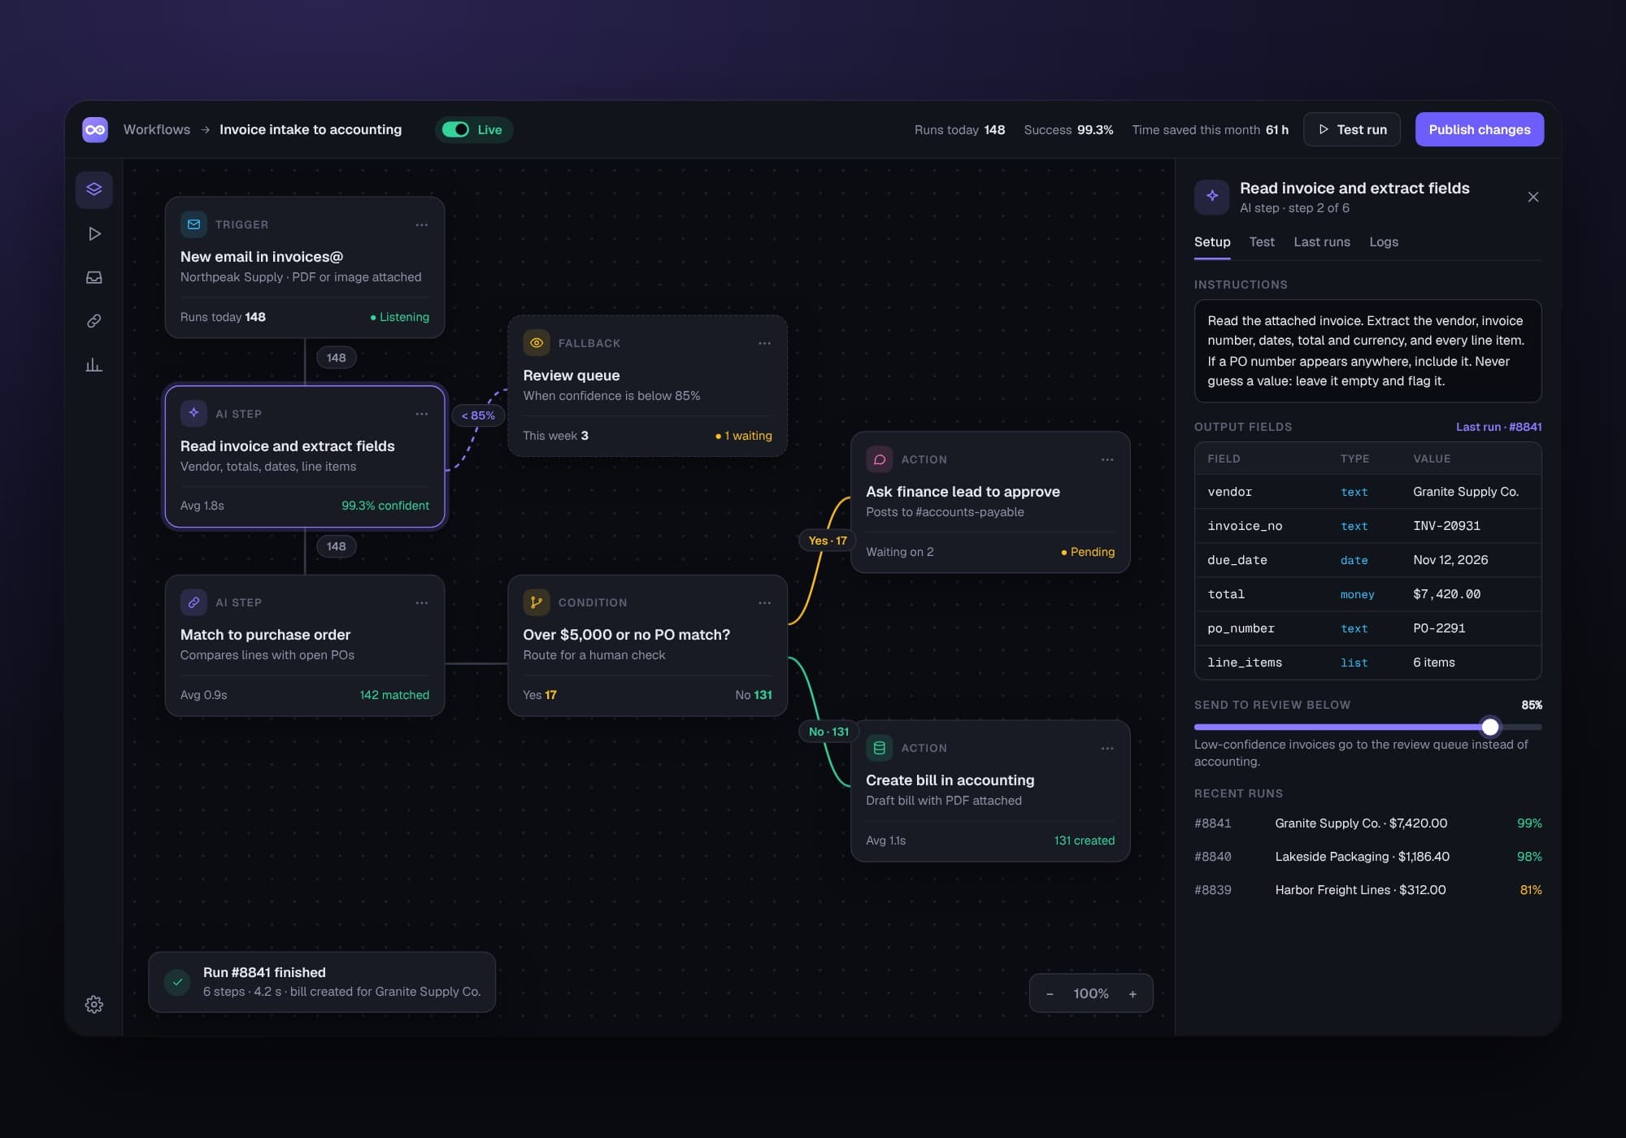
Task: Open the workflow layers icon in sidebar
Action: tap(94, 189)
